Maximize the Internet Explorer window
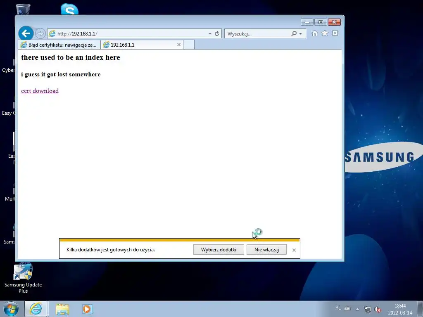Screen dimensions: 423x317 [x=321, y=22]
